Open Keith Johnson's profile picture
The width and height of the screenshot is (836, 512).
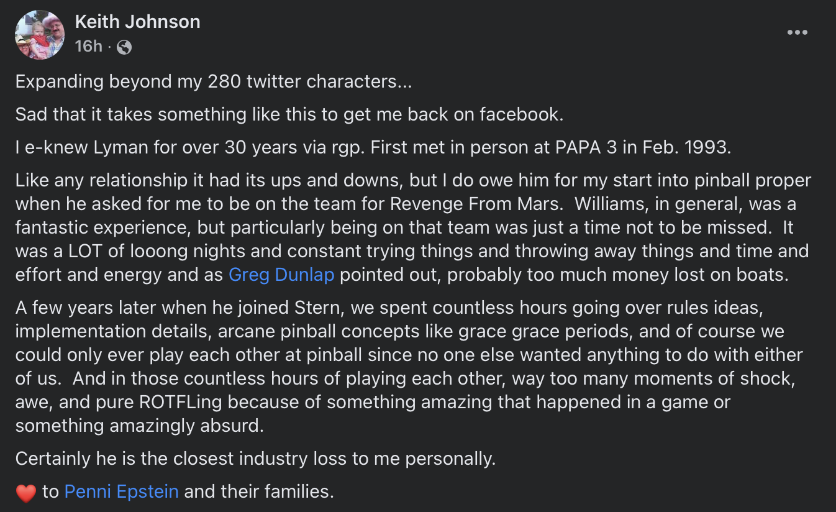point(40,35)
